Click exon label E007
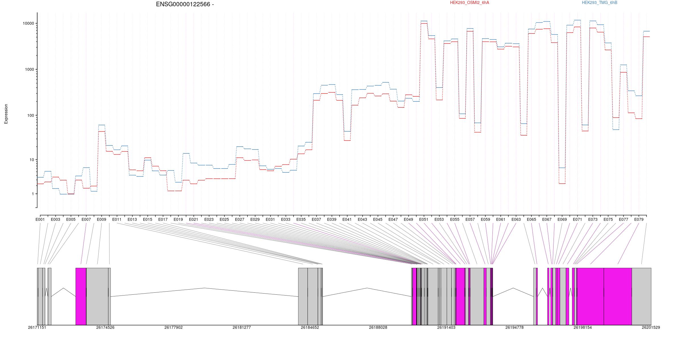This screenshot has height=341, width=682. (x=86, y=219)
